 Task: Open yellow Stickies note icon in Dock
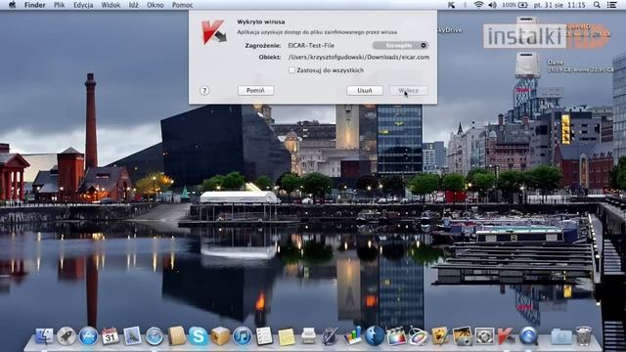tap(287, 336)
